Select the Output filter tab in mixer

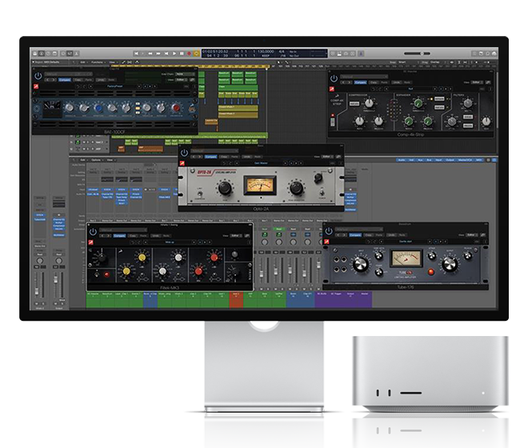click(450, 160)
